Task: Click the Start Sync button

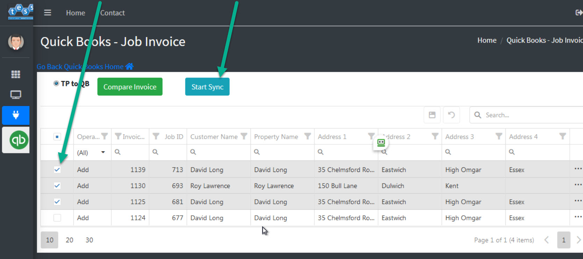Action: pos(207,87)
